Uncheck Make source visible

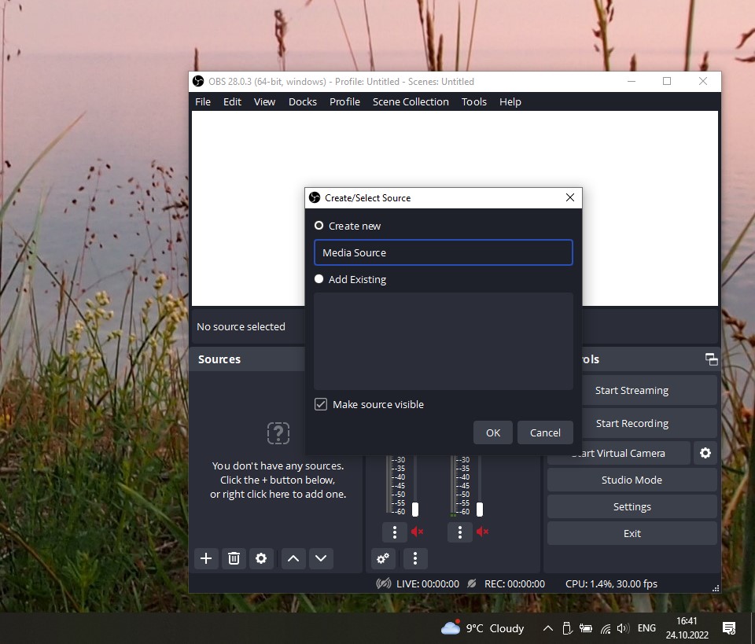(321, 403)
